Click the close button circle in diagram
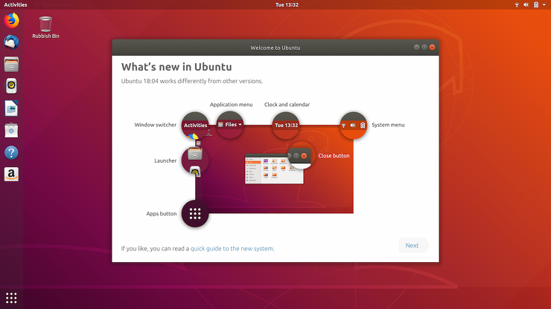The height and width of the screenshot is (309, 551). coord(301,156)
